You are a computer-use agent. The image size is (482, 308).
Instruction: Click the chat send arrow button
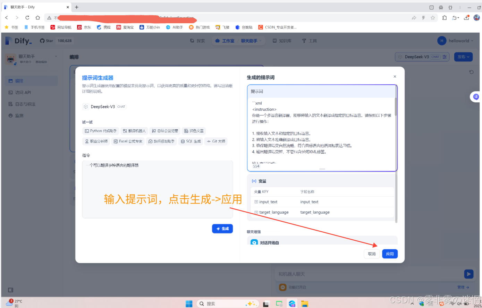point(469,274)
